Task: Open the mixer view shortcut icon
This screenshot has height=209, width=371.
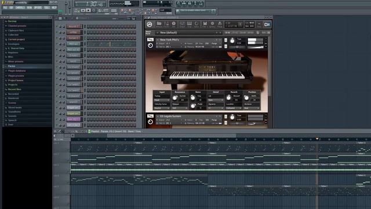Action: [x=201, y=3]
